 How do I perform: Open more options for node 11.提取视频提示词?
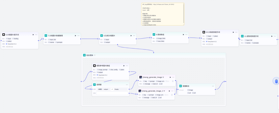point(275,36)
